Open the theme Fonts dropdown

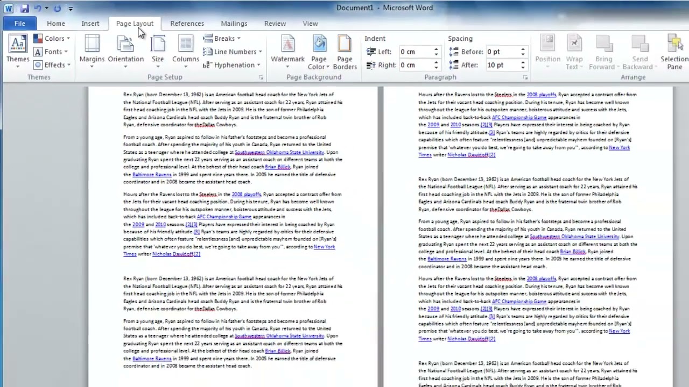[51, 52]
